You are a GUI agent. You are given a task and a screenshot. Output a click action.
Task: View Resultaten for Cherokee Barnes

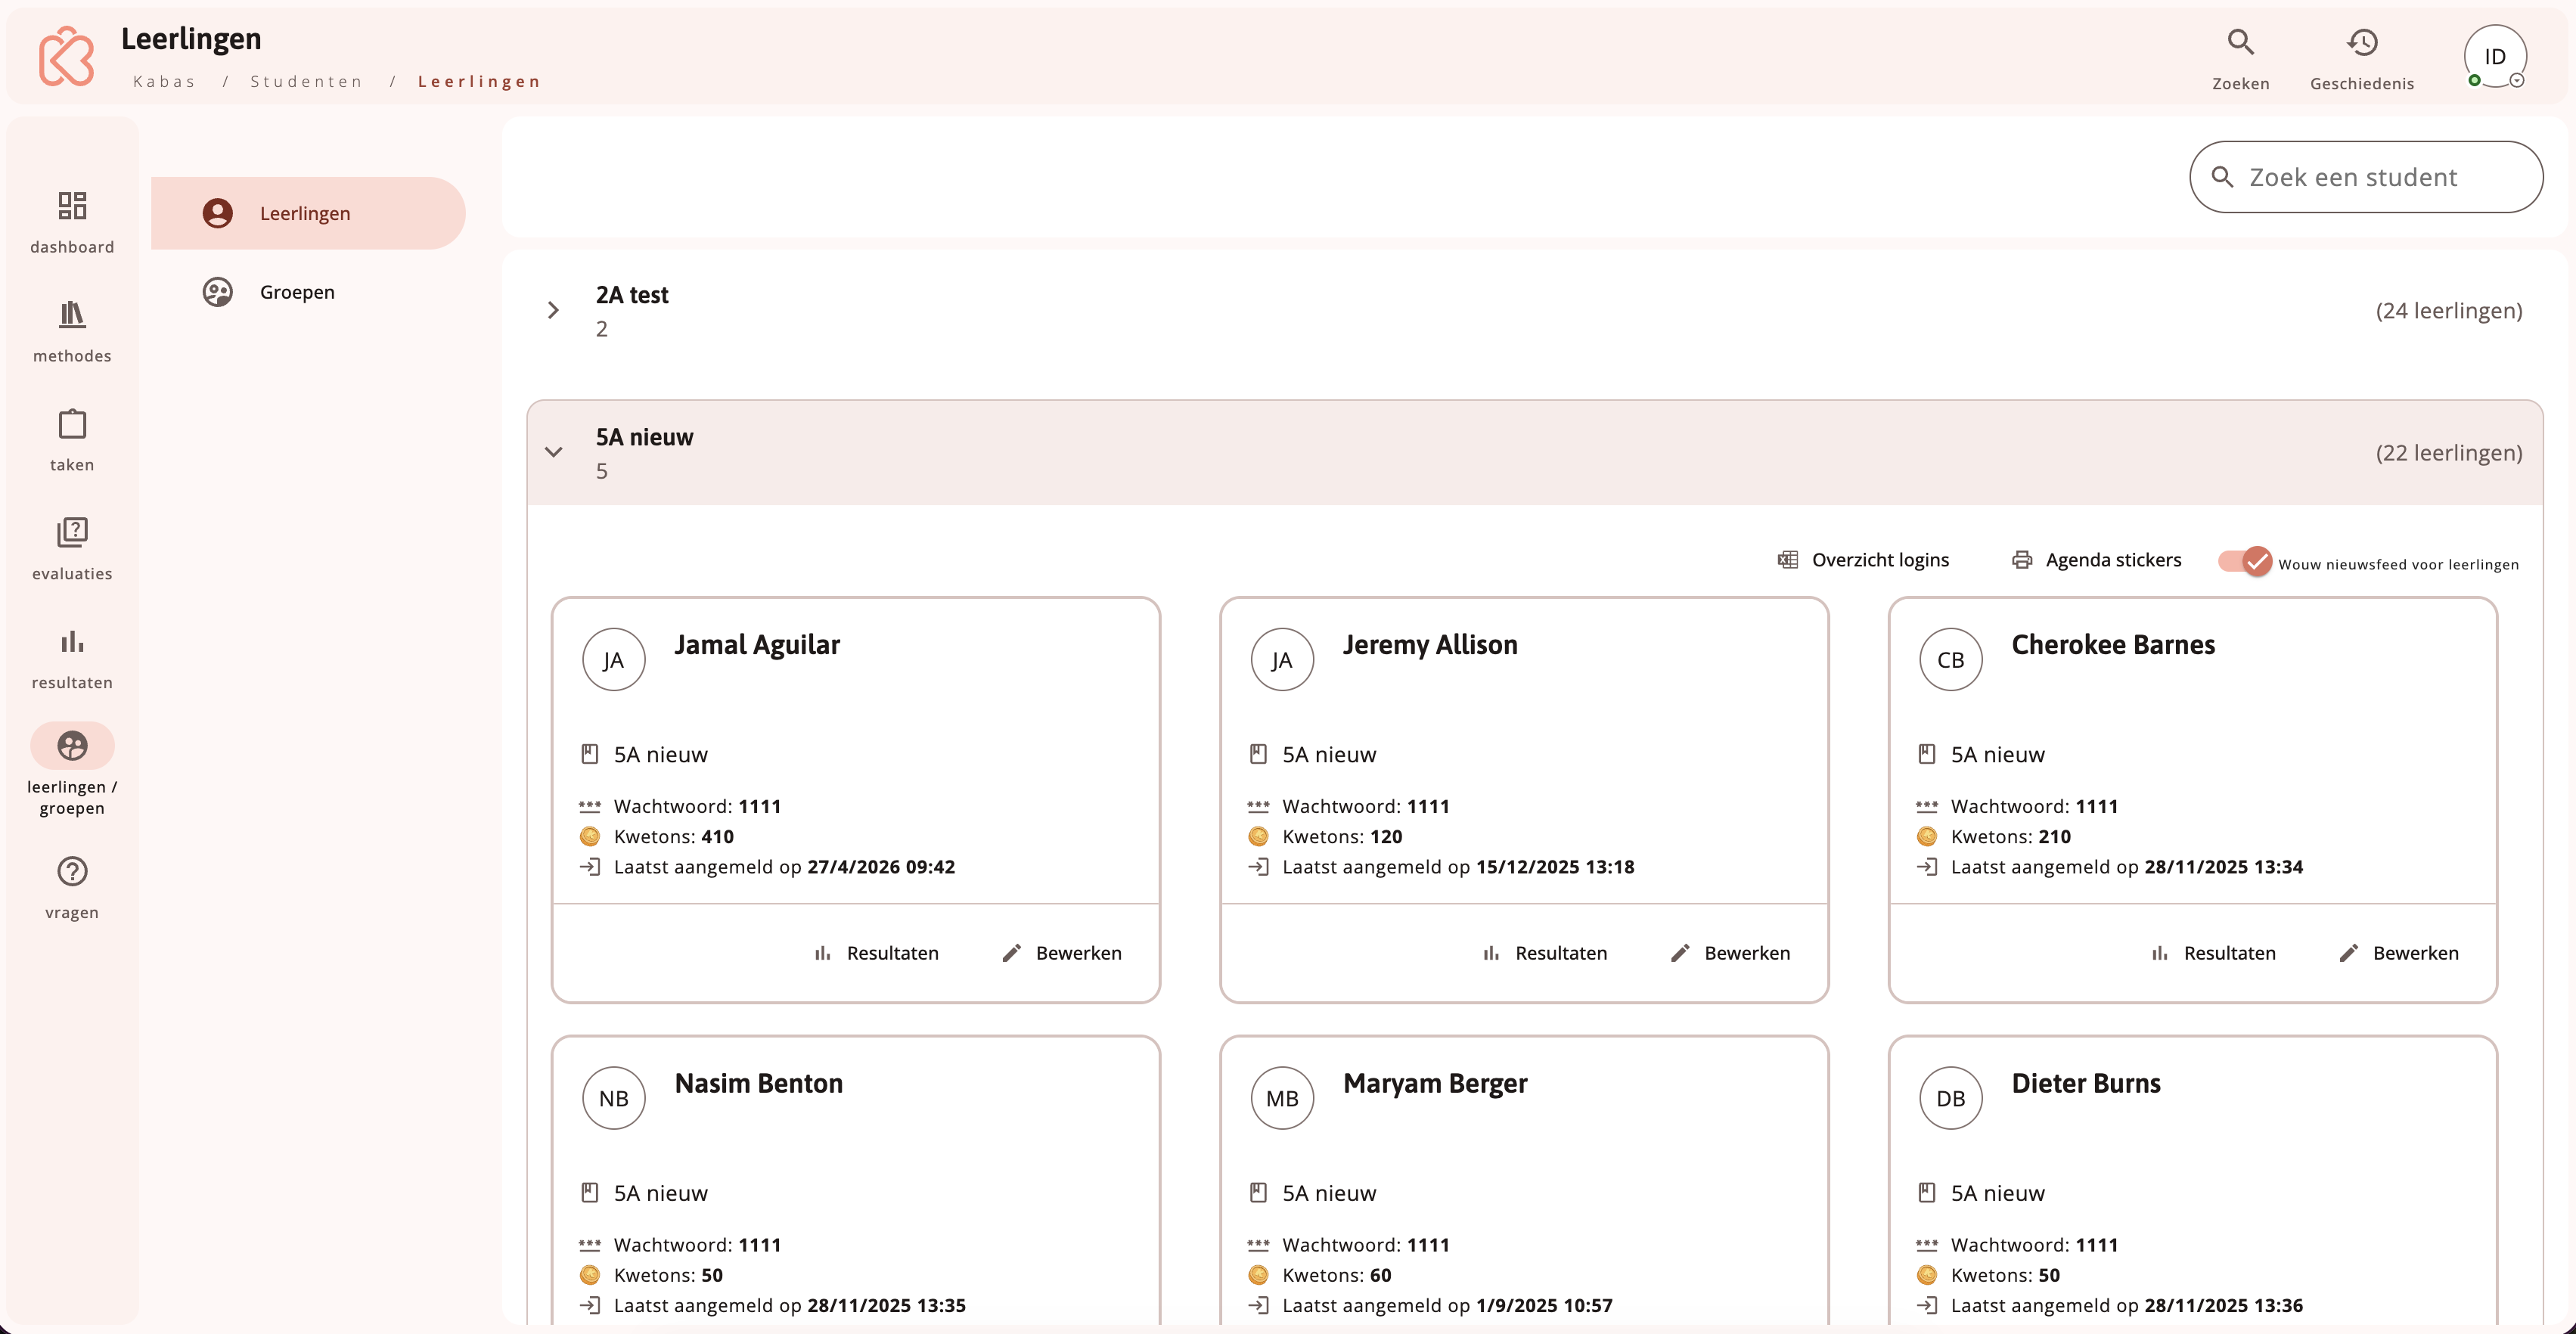point(2212,953)
